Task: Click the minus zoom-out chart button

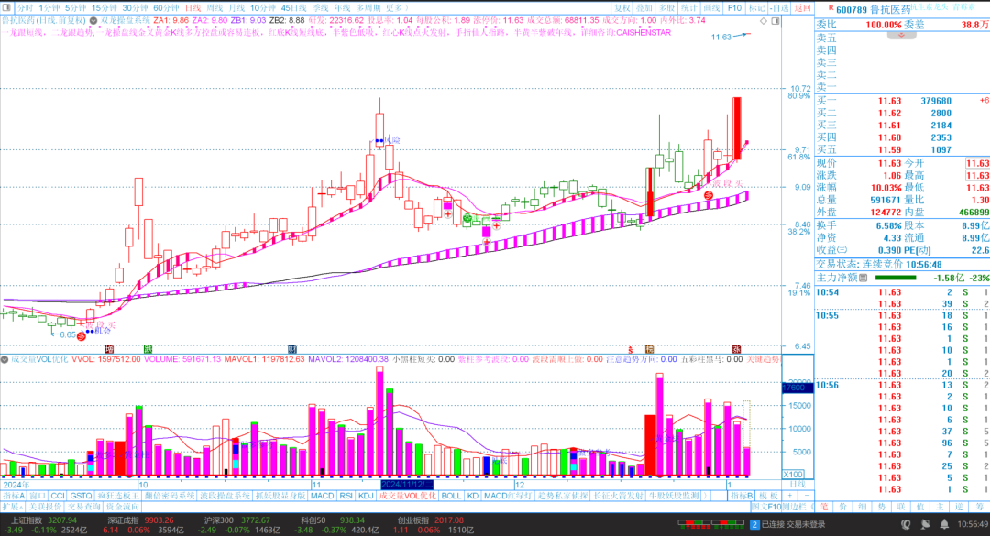Action: pos(807,495)
